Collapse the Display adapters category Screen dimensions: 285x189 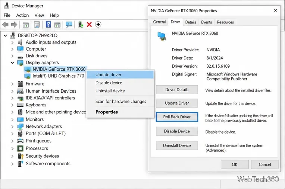point(12,63)
